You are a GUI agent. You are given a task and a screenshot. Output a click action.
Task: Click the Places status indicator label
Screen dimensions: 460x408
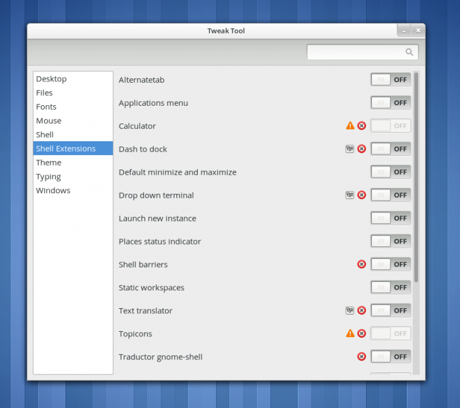click(160, 241)
